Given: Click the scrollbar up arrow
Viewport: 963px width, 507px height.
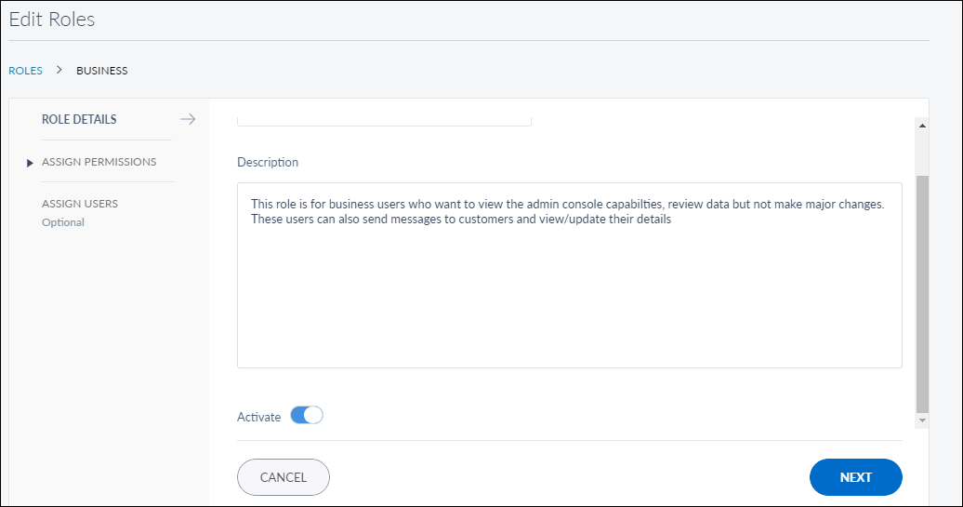Looking at the screenshot, I should click(922, 125).
